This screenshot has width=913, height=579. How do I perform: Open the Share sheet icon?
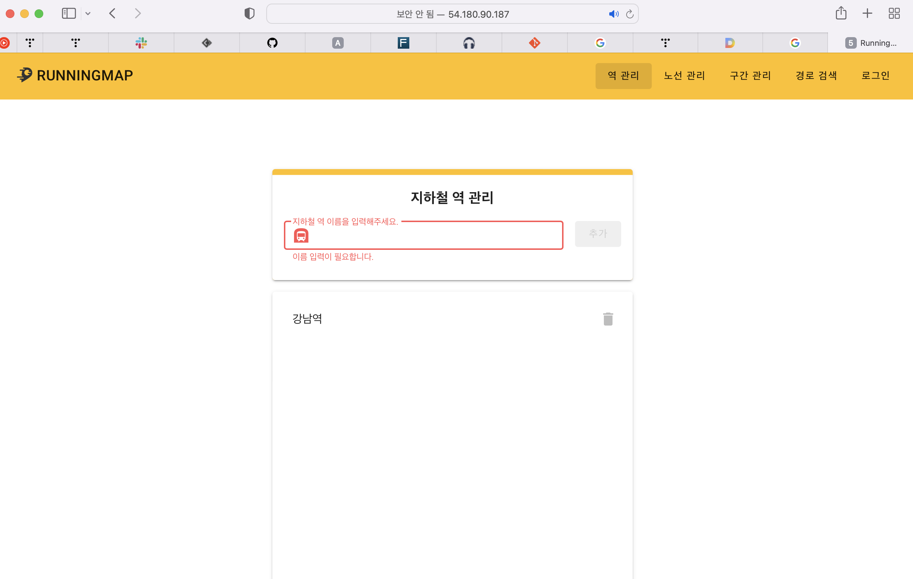pyautogui.click(x=841, y=14)
